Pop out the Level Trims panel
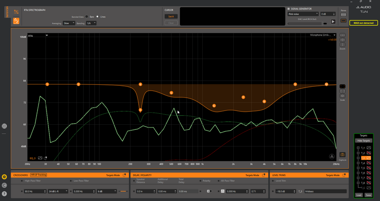This screenshot has height=201, width=380. (x=344, y=175)
